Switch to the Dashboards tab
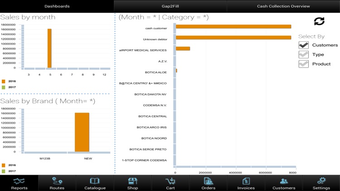The image size is (340, 191). (57, 6)
